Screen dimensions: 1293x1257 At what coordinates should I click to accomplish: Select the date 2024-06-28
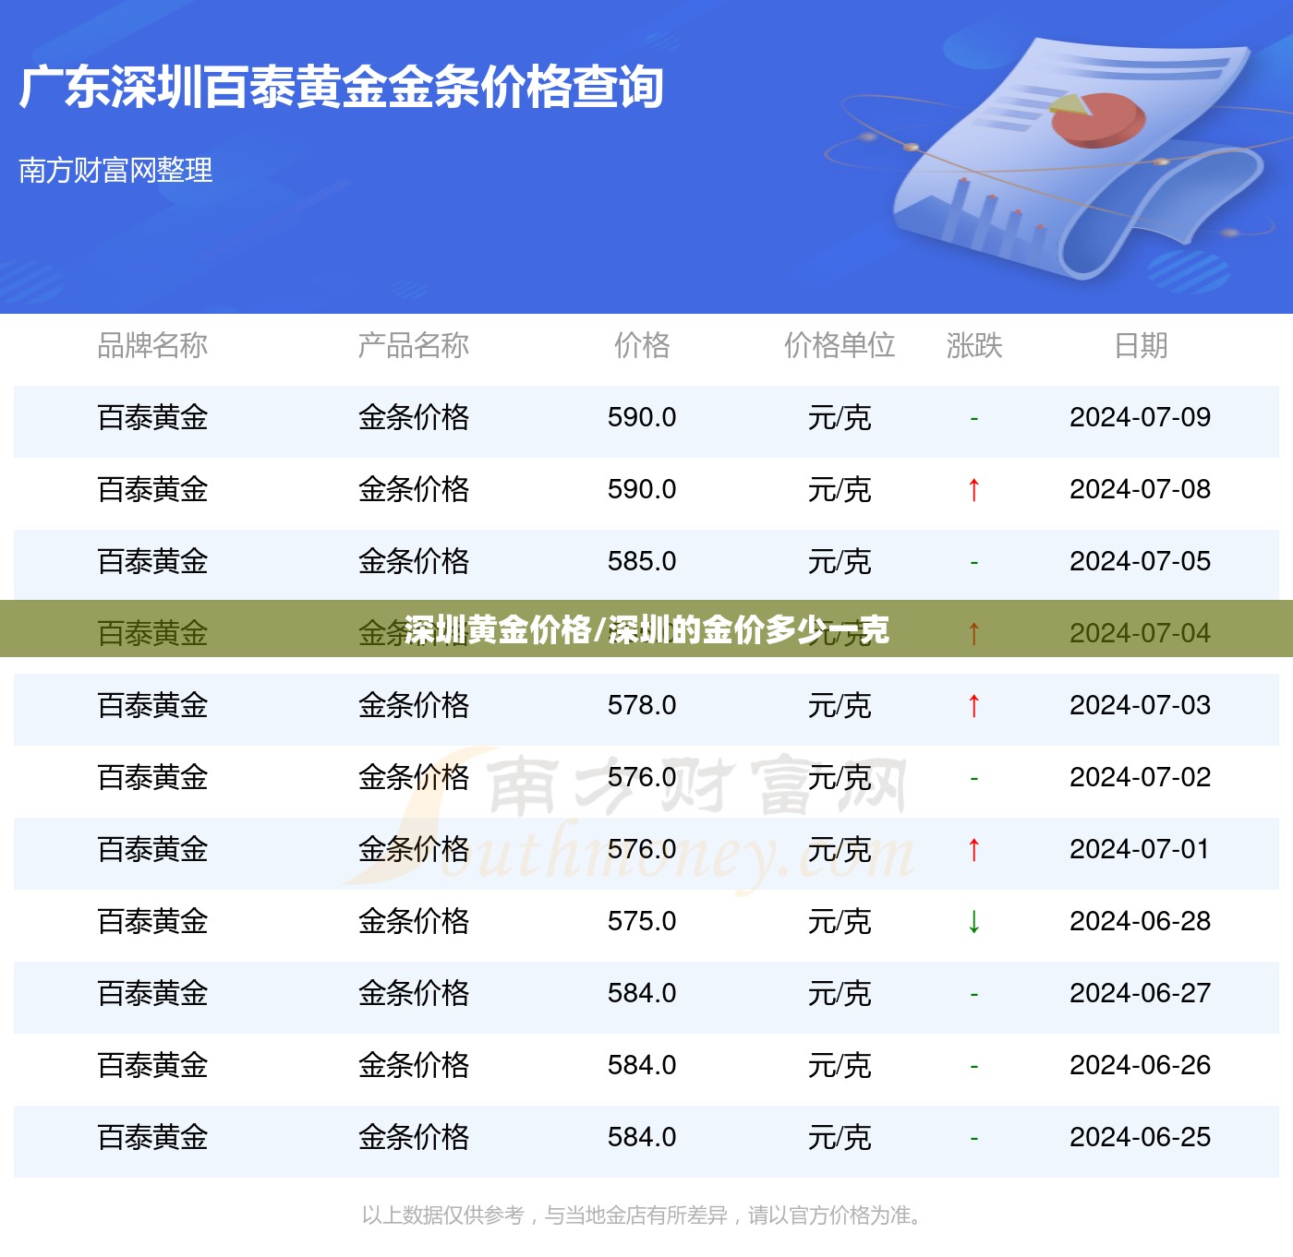1141,921
